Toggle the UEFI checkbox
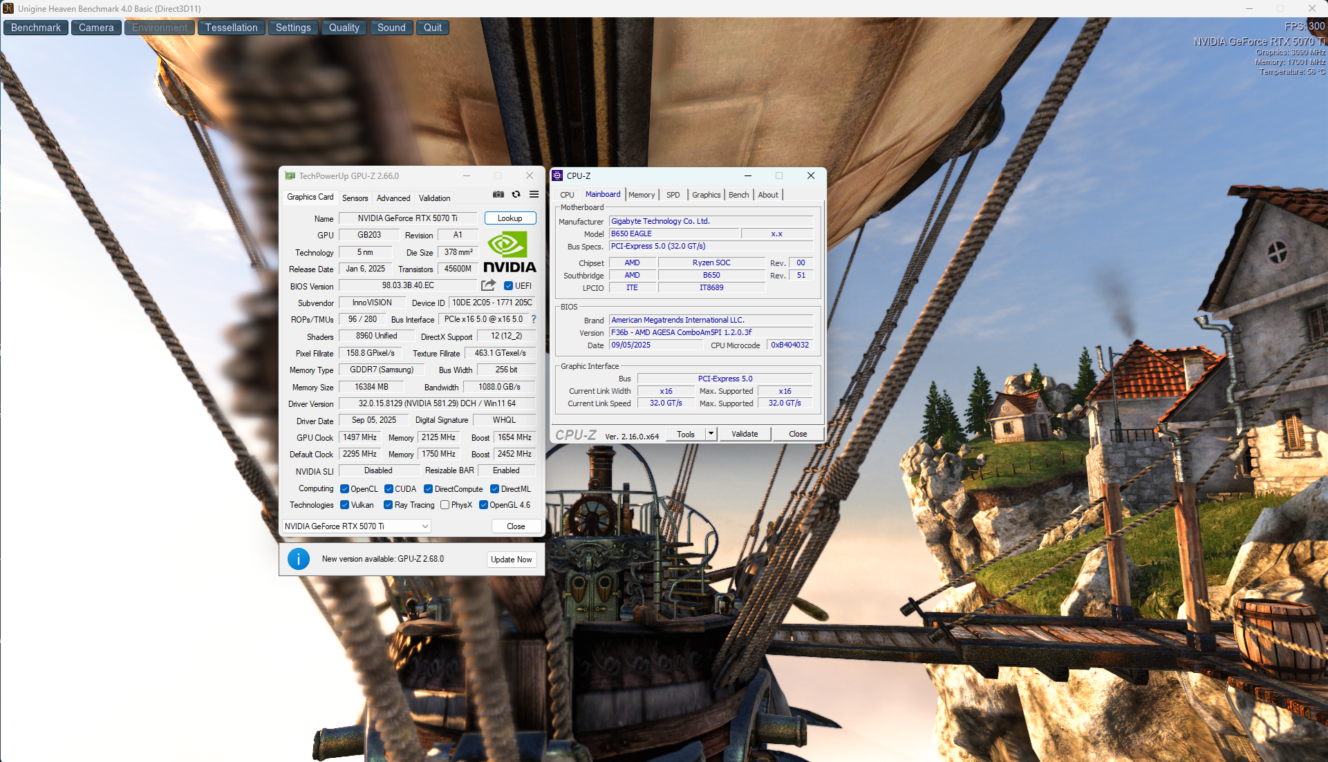 click(x=509, y=286)
